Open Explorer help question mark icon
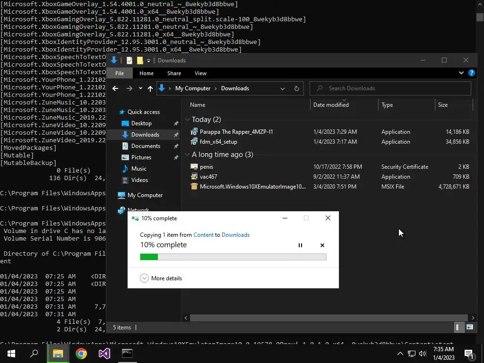This screenshot has width=484, height=363. (471, 73)
